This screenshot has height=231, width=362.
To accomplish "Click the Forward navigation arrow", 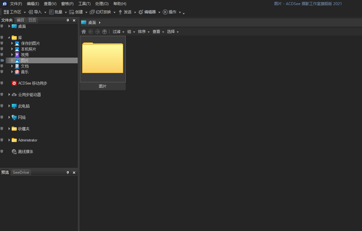I will pos(98,32).
